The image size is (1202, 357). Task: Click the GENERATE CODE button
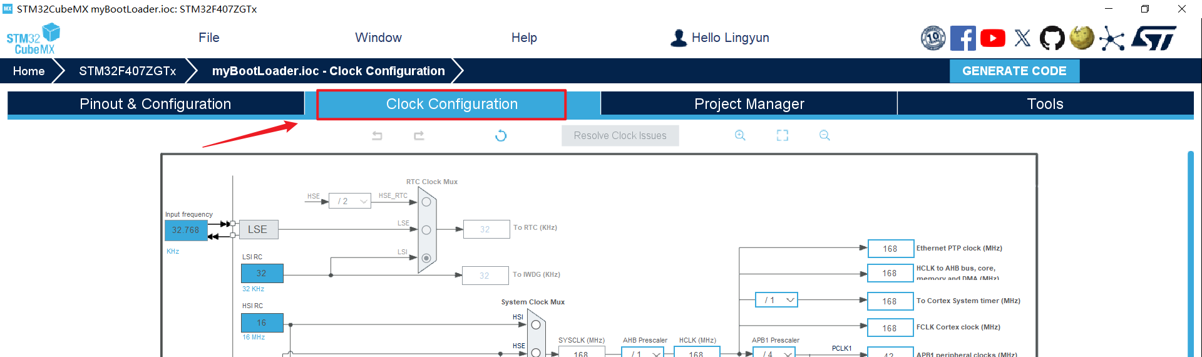tap(1014, 71)
